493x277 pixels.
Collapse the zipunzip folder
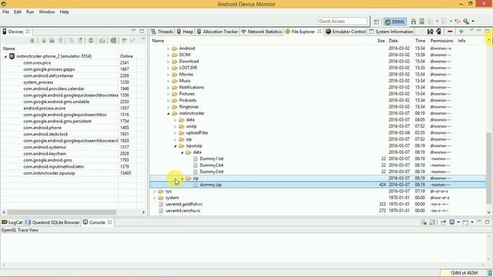click(175, 145)
